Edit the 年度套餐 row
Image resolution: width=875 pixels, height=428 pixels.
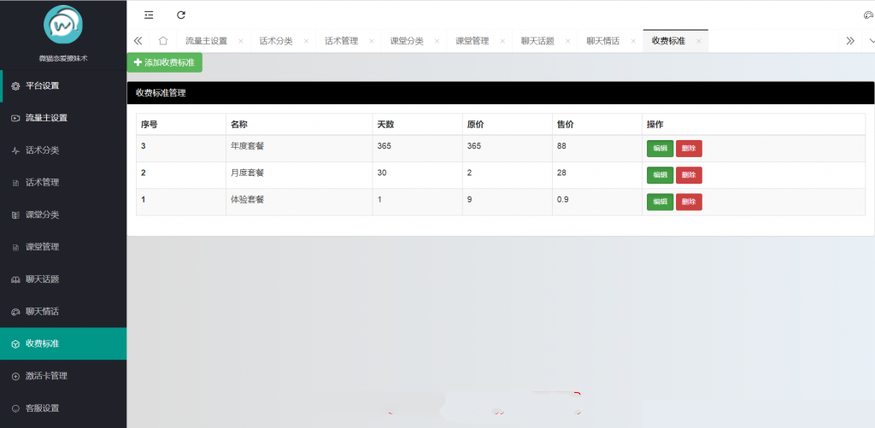pyautogui.click(x=660, y=149)
